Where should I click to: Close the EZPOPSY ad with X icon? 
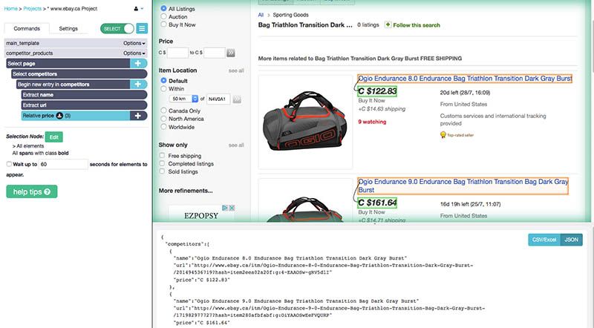[232, 208]
